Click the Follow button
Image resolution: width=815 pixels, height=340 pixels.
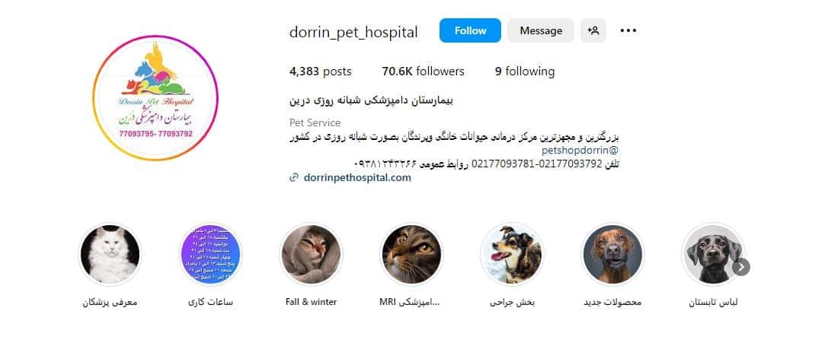[x=471, y=30]
